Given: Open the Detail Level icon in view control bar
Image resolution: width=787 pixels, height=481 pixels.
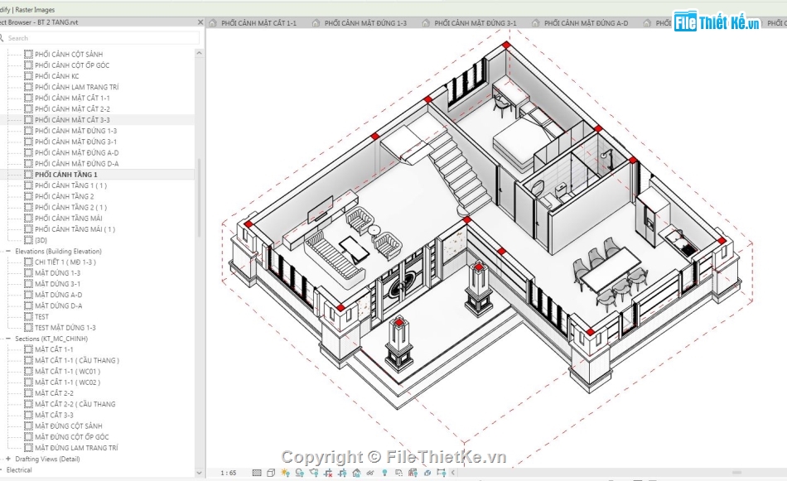Looking at the screenshot, I should (x=257, y=473).
